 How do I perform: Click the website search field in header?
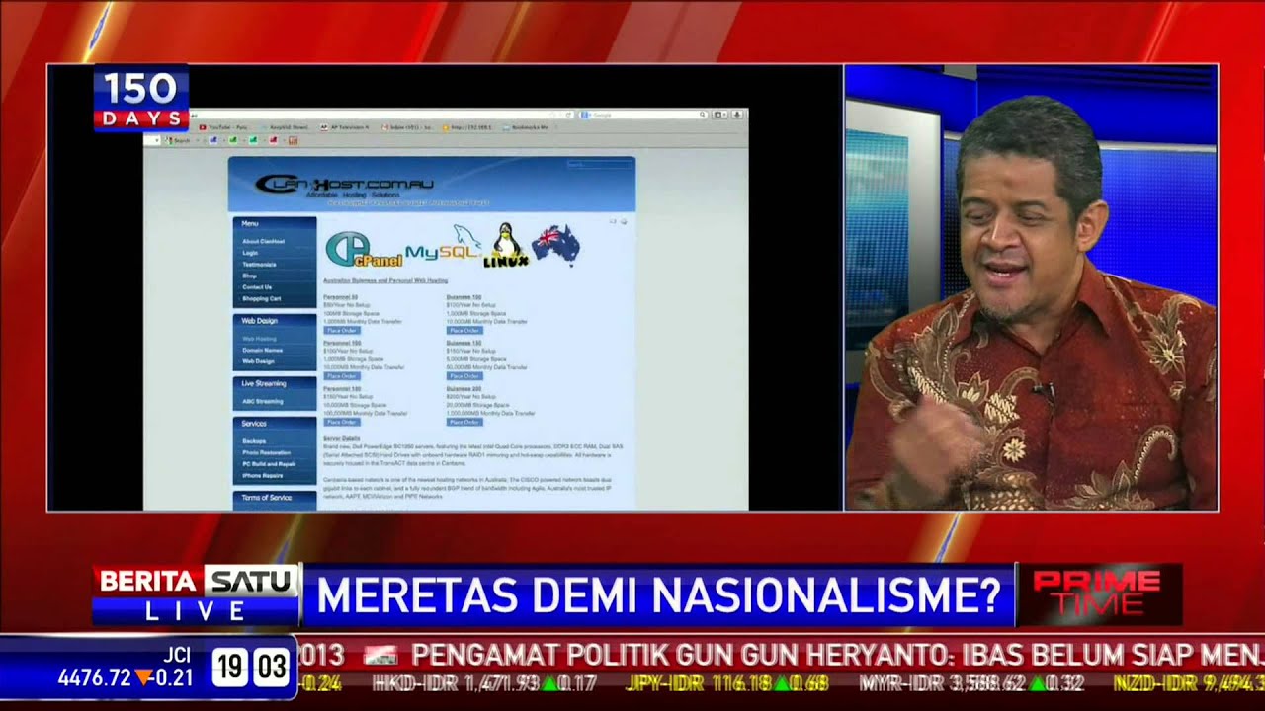[599, 165]
